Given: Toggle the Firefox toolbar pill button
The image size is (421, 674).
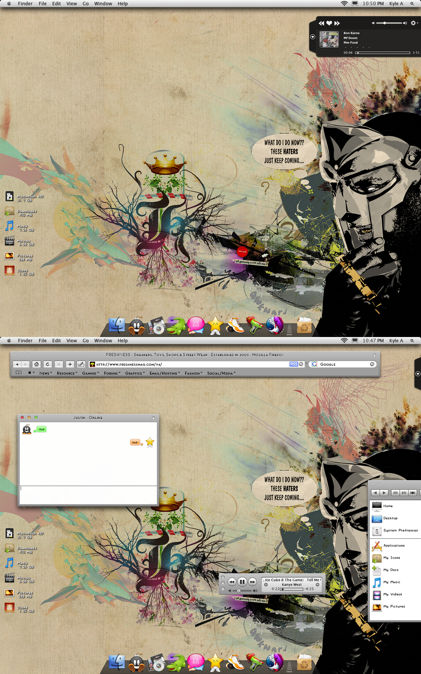Looking at the screenshot, I should coord(374,355).
